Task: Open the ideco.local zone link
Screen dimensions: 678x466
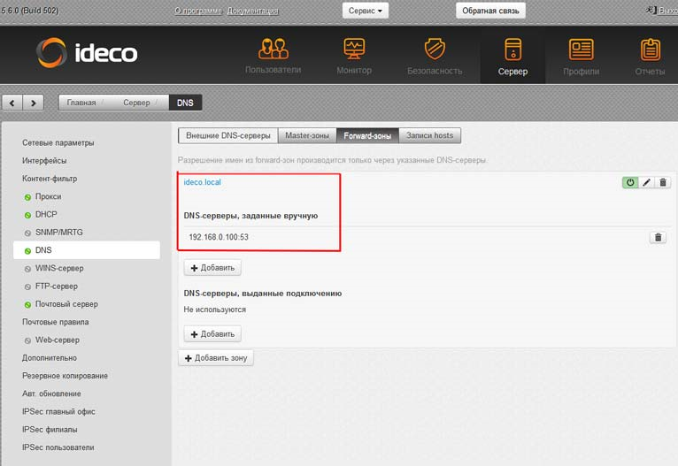Action: click(202, 182)
